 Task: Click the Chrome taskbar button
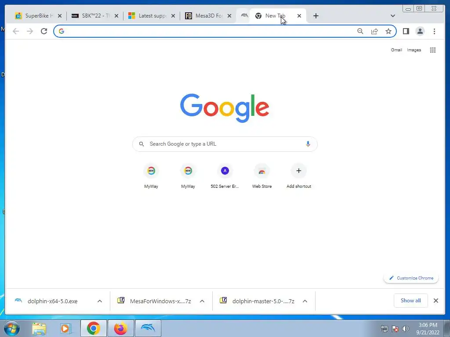tap(94, 328)
